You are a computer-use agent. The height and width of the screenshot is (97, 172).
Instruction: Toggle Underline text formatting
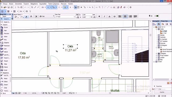[x=109, y=16]
